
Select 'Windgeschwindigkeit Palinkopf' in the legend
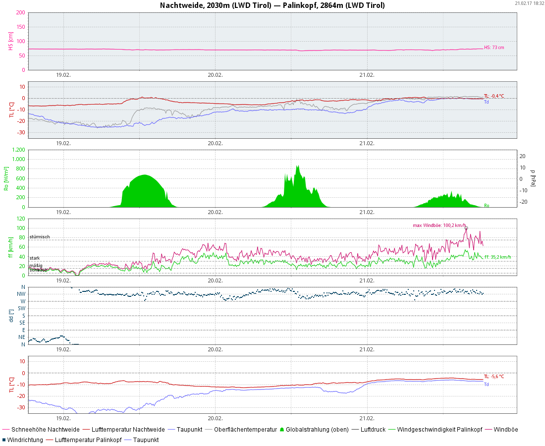click(x=439, y=430)
